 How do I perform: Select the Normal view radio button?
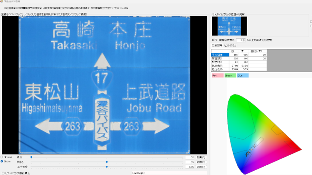tap(2, 157)
